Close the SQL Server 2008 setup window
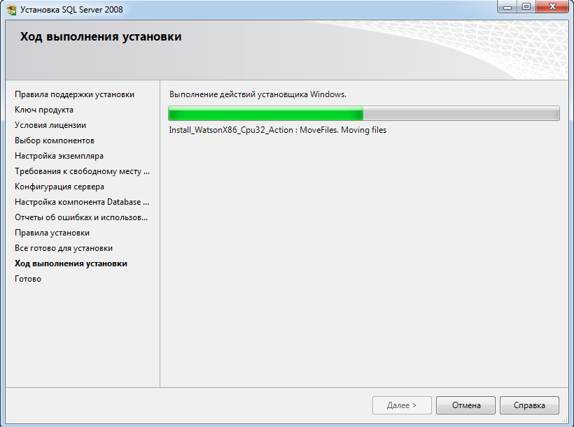 tap(552, 7)
